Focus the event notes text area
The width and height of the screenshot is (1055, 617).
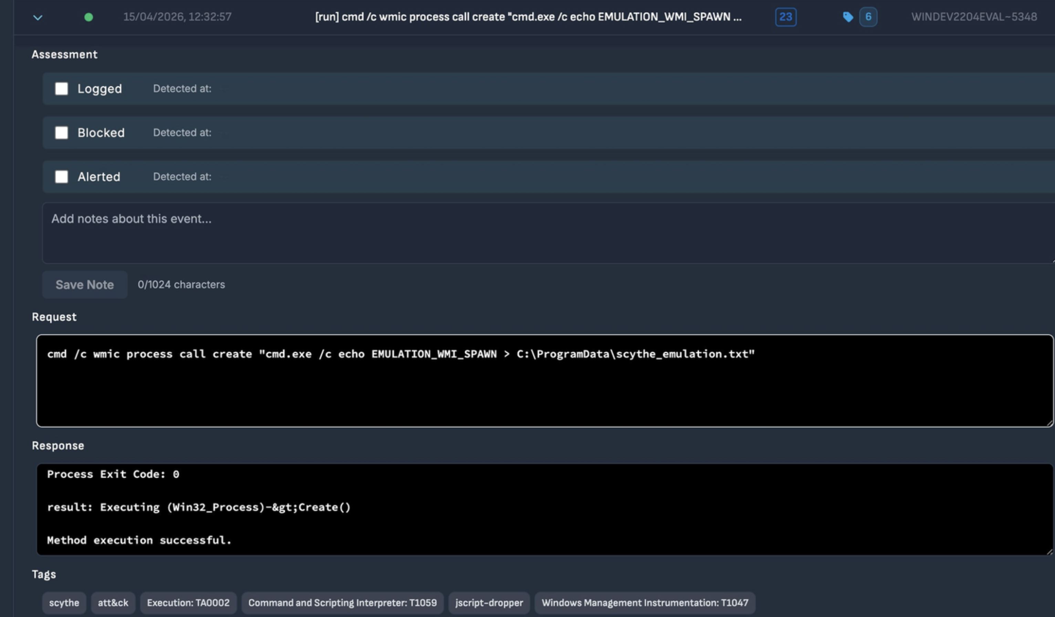tap(544, 233)
